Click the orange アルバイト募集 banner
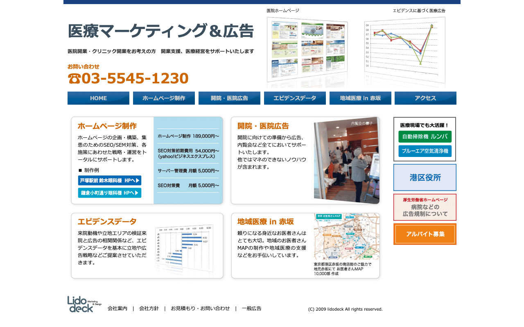The image size is (524, 327). (425, 234)
